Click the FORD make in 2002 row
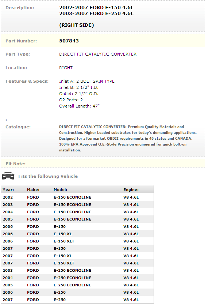Image resolution: width=208 pixels, height=305 pixels. click(x=33, y=197)
